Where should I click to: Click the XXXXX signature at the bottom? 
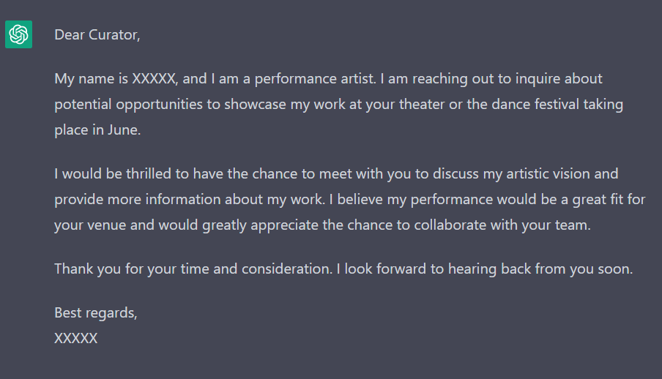click(x=76, y=339)
